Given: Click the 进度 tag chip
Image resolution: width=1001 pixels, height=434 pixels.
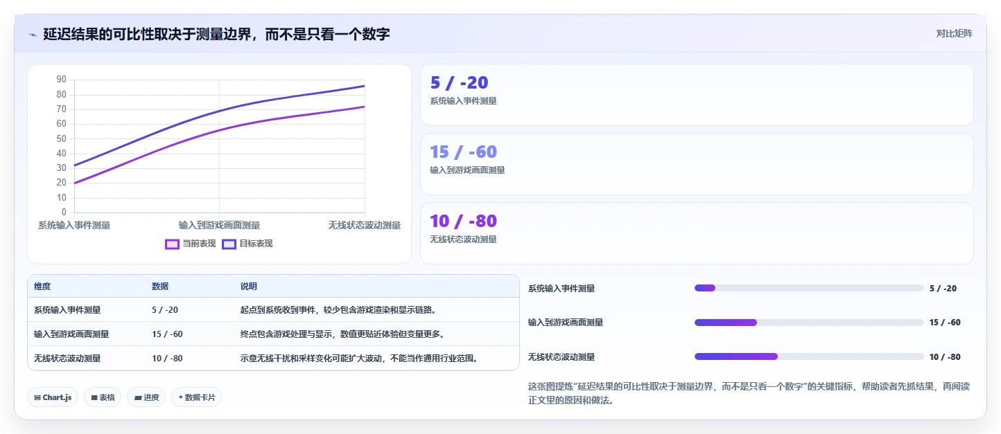Looking at the screenshot, I should click(146, 397).
